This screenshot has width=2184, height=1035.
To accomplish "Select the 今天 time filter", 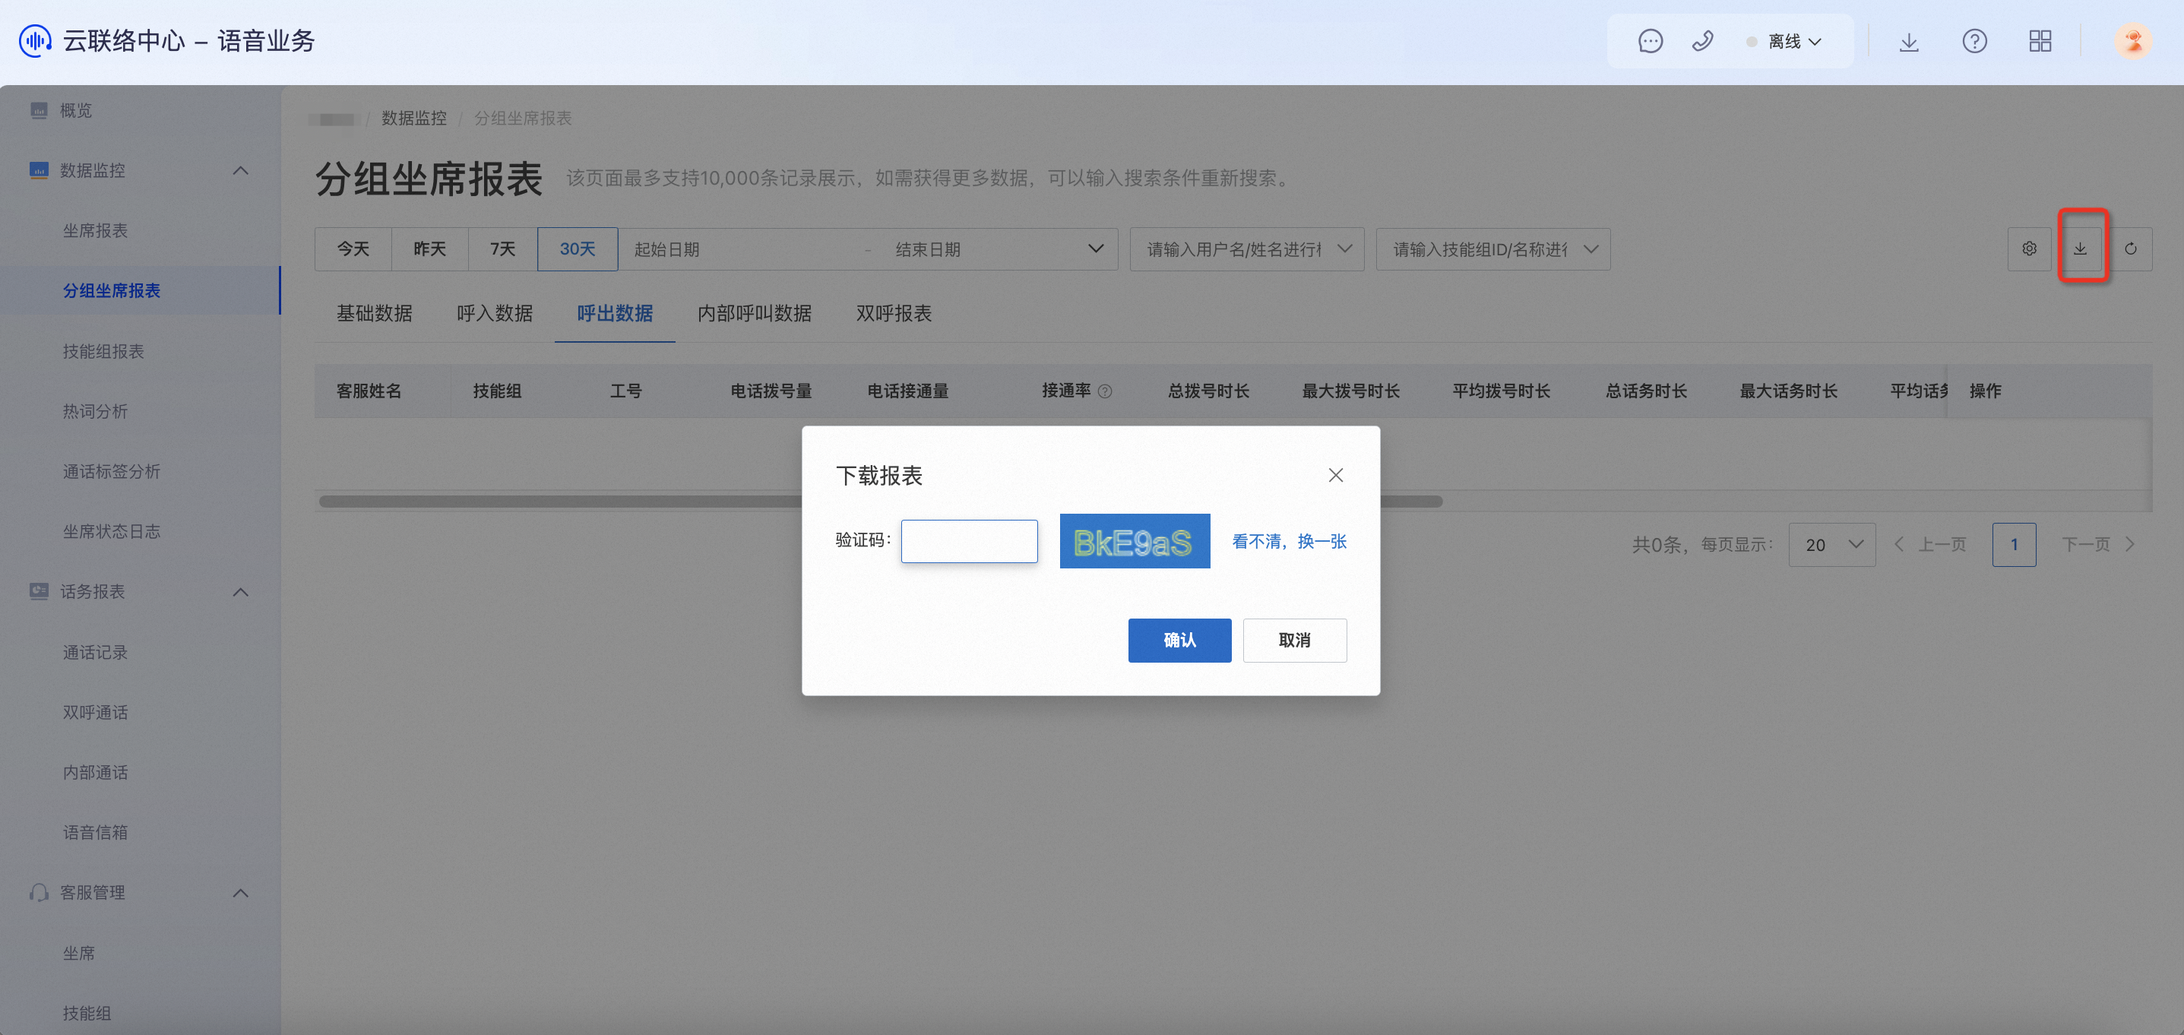I will click(353, 248).
